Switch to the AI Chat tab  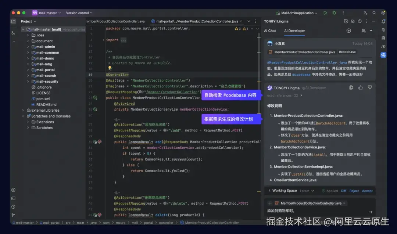point(270,30)
